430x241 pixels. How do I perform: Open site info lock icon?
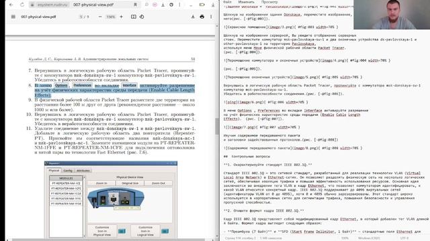click(x=32, y=5)
